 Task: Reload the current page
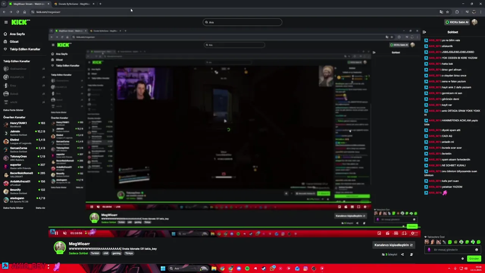pos(17,12)
